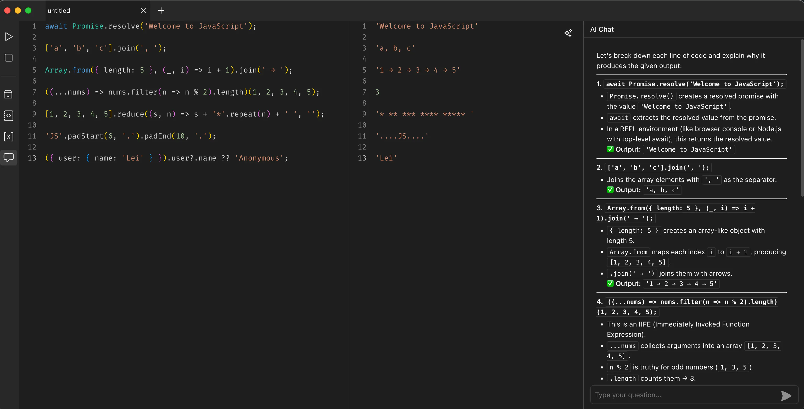Open the environment variables [x] icon
Image resolution: width=804 pixels, height=409 pixels.
tap(8, 136)
